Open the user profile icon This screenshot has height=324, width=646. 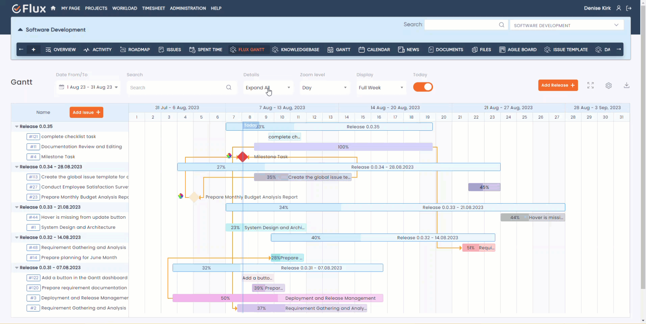point(619,8)
